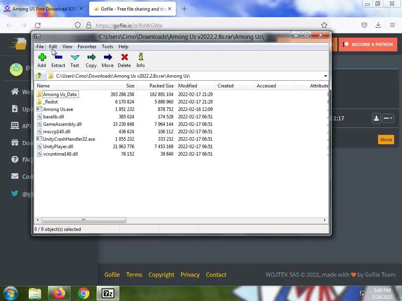The width and height of the screenshot is (402, 301).
Task: Select the Among Us_Data folder icon
Action: (x=39, y=94)
